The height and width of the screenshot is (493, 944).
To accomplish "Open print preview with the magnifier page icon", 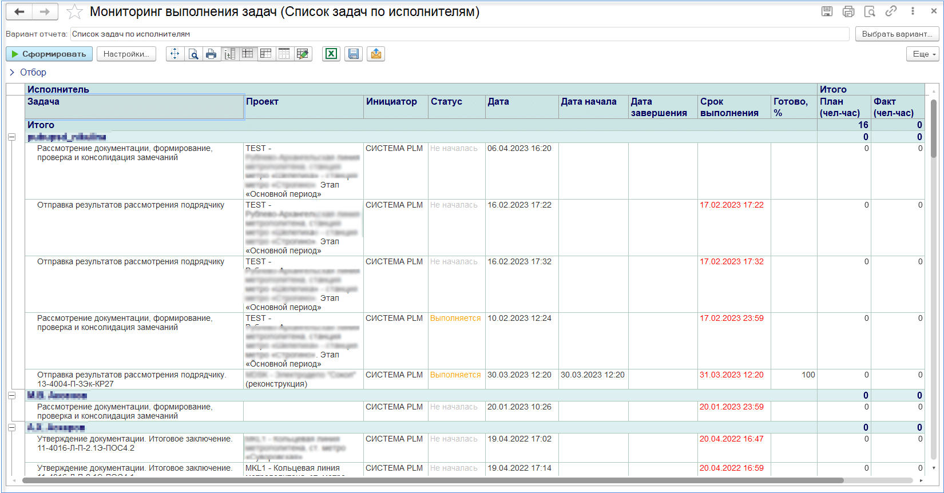I will pos(193,54).
